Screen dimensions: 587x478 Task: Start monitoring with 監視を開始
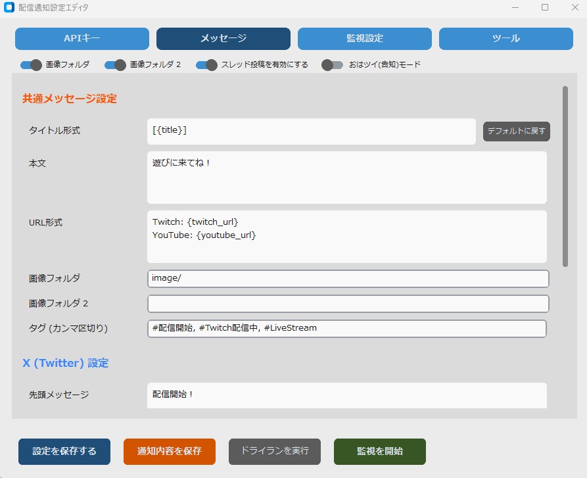pyautogui.click(x=380, y=452)
